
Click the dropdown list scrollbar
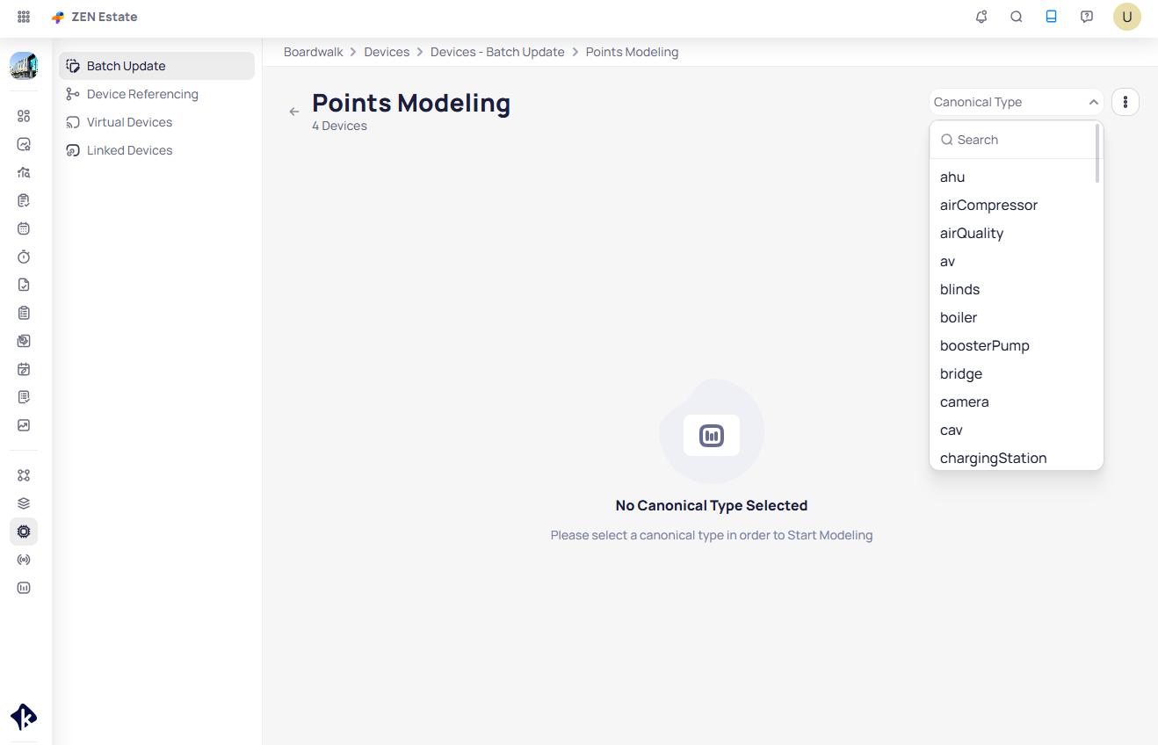pos(1097,154)
